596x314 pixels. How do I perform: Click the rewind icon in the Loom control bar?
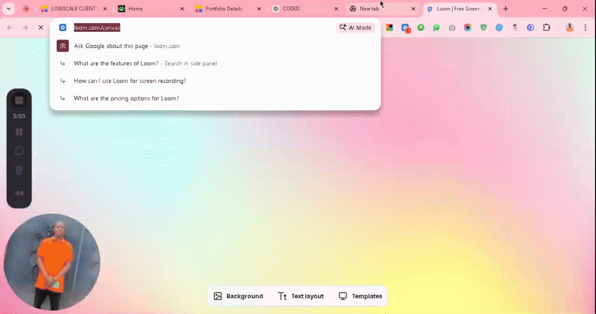tap(19, 193)
